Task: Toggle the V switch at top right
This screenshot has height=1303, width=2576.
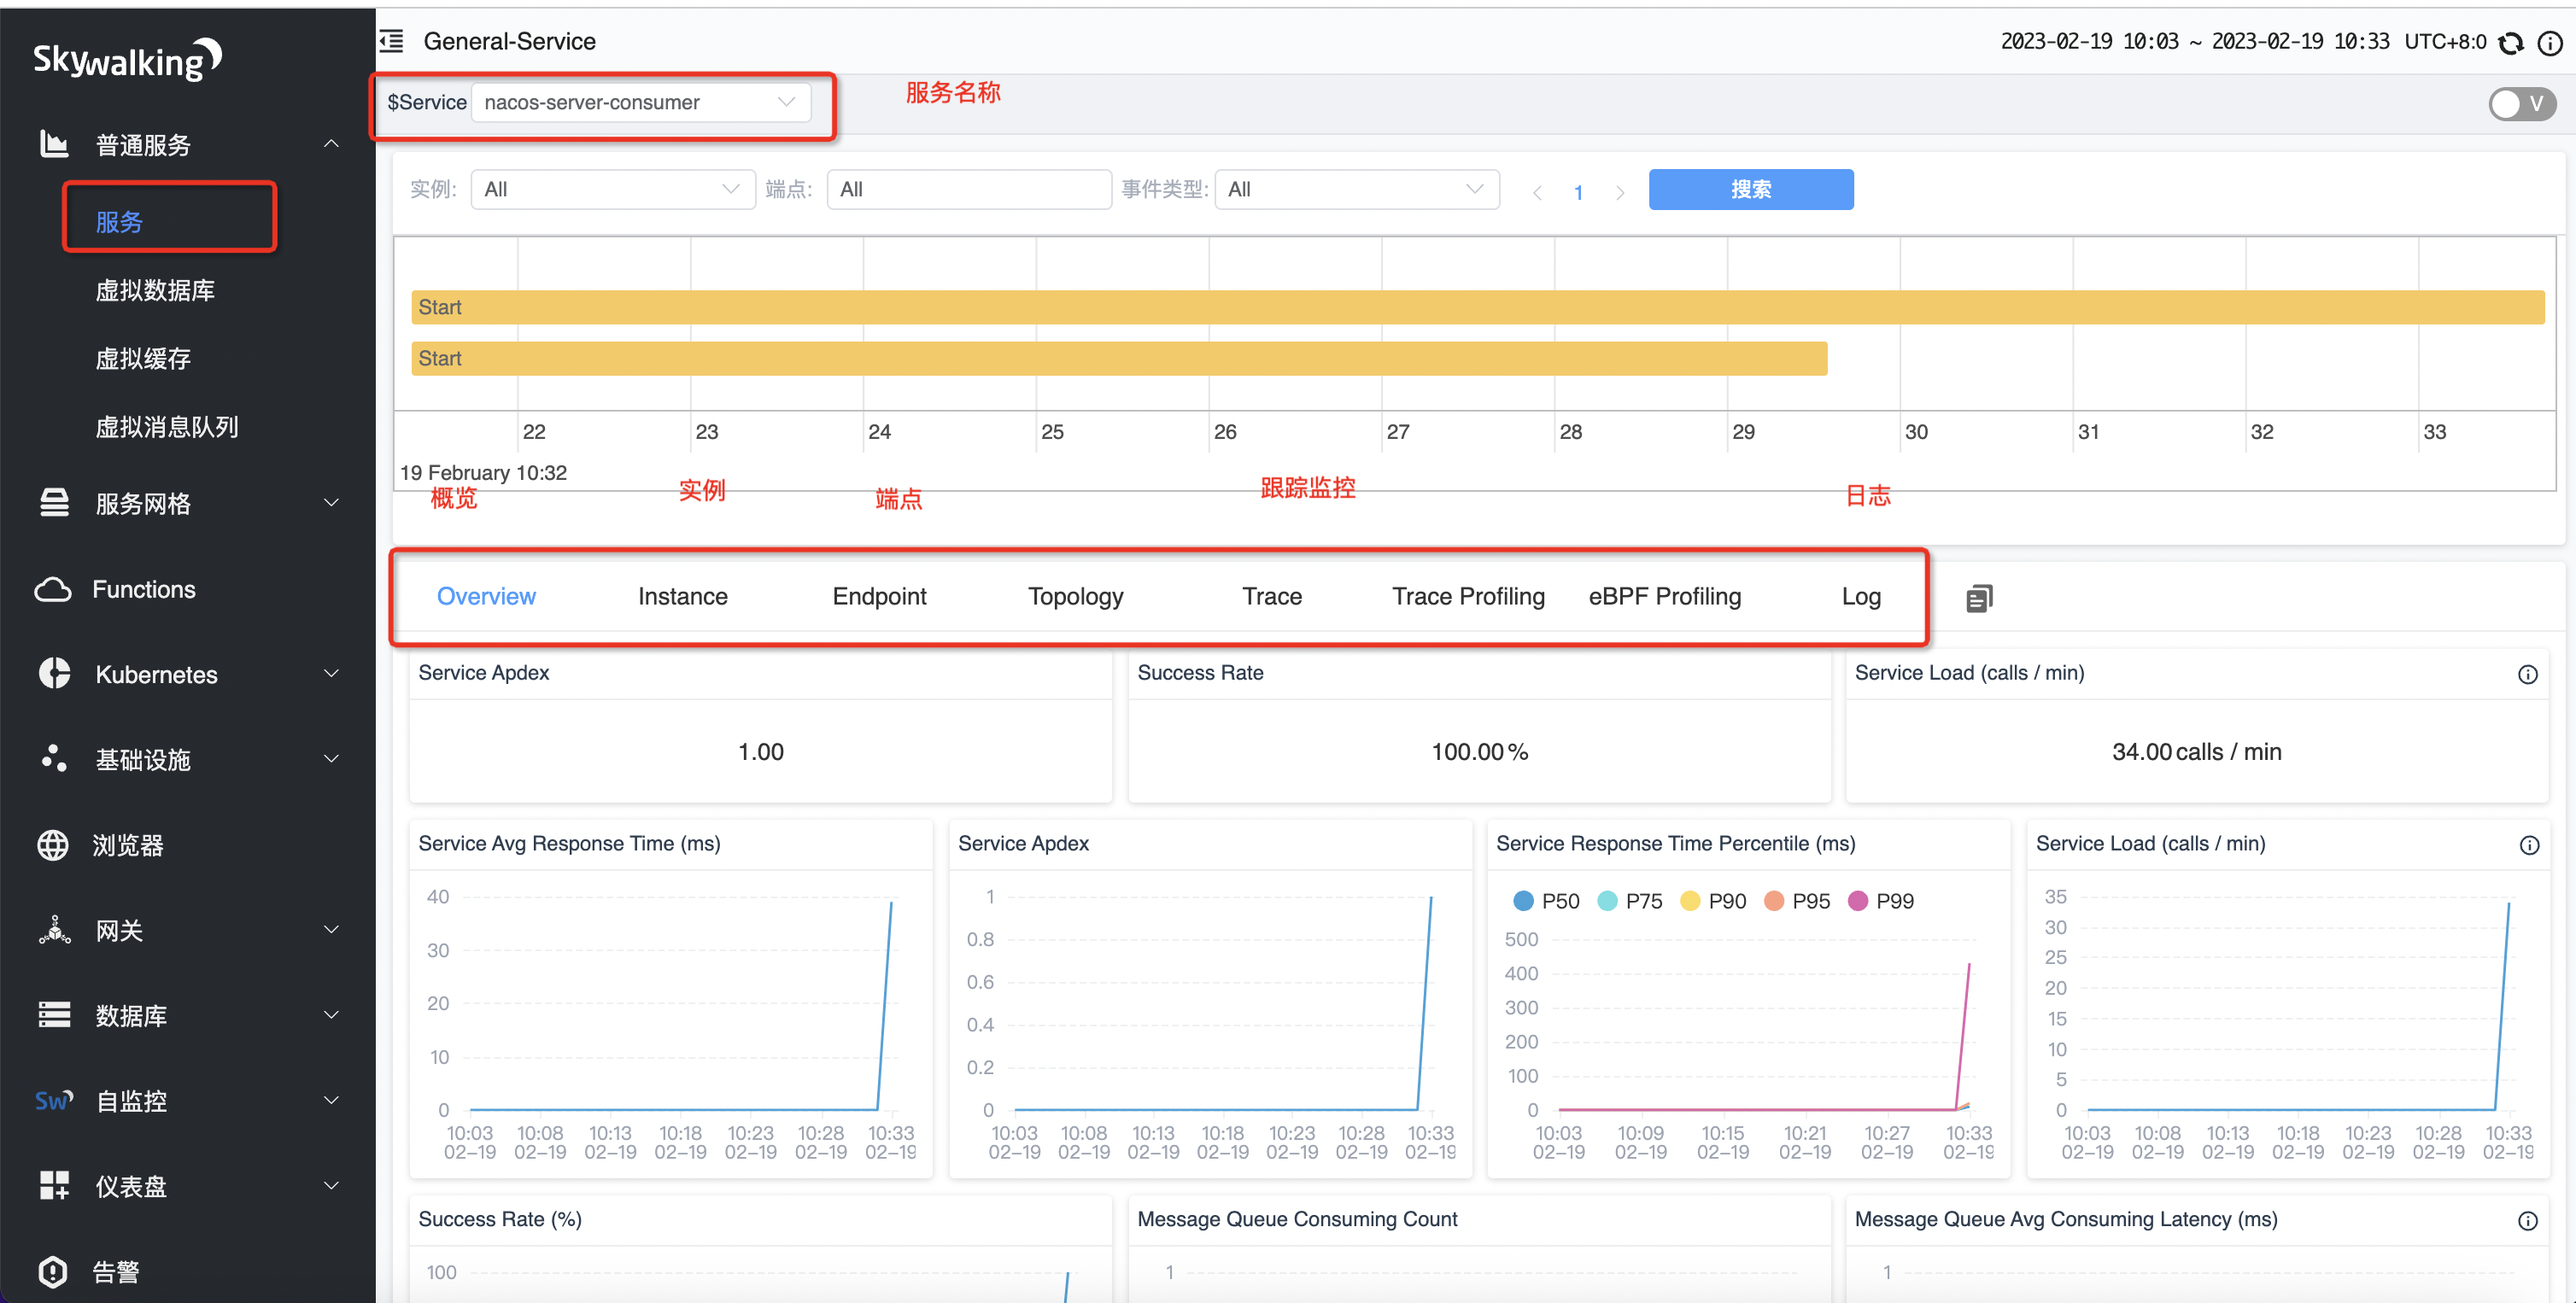Action: 2522,104
